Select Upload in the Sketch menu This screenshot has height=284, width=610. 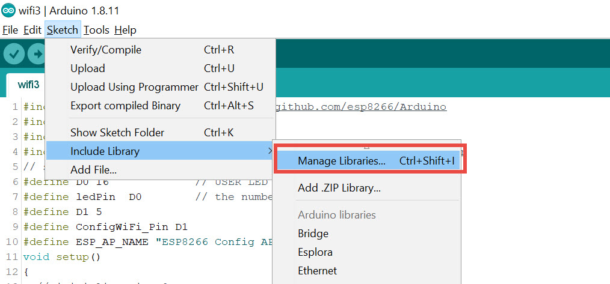click(160, 68)
